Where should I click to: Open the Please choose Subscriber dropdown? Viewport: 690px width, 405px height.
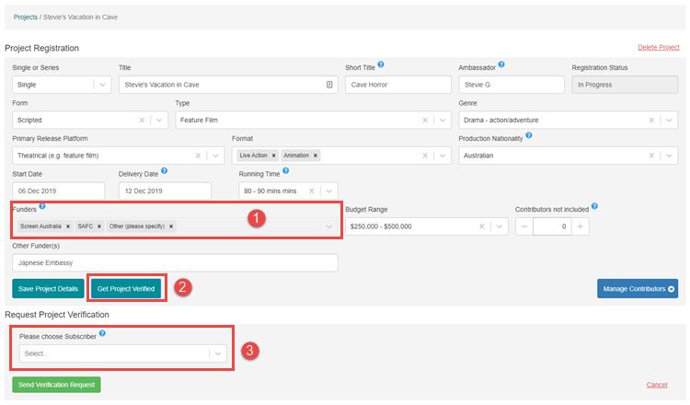217,353
